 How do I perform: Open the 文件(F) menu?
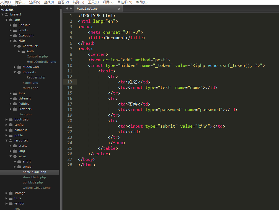click(5, 2)
